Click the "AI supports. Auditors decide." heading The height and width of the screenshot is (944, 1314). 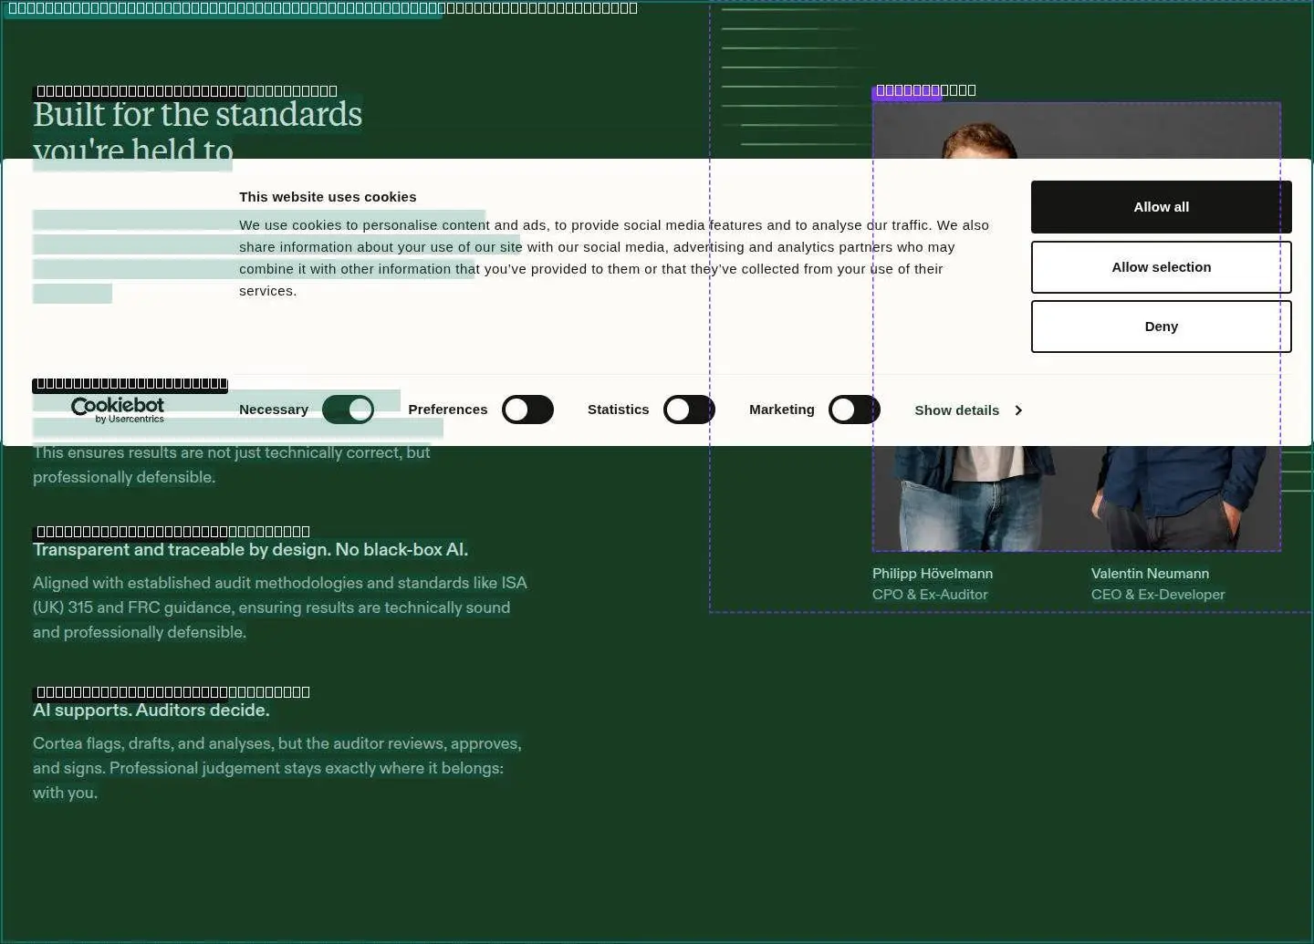(x=151, y=711)
